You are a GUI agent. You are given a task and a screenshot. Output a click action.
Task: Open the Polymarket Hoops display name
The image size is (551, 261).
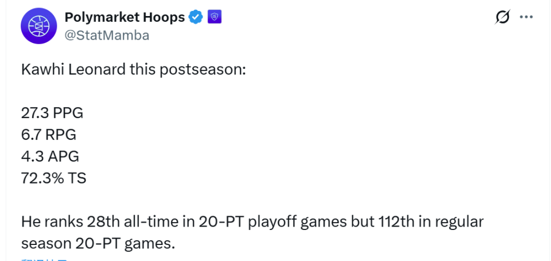coord(124,17)
